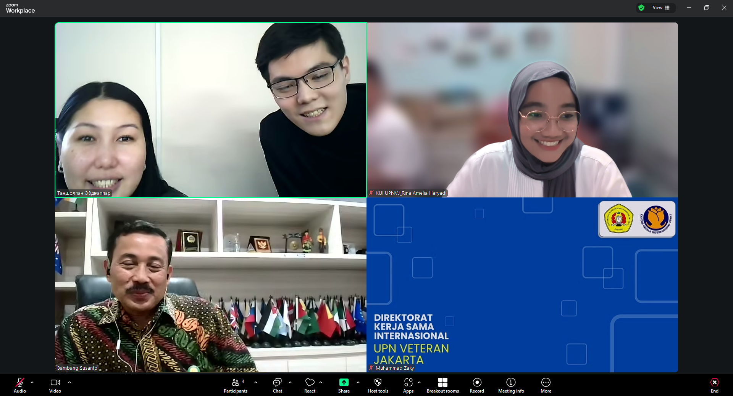Open Host tools shield icon
Screen dimensions: 733x396
[x=378, y=385]
